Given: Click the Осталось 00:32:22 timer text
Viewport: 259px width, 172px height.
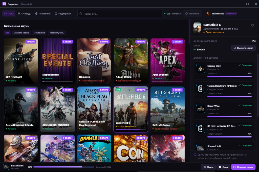Looking at the screenshot, I should pos(103,167).
